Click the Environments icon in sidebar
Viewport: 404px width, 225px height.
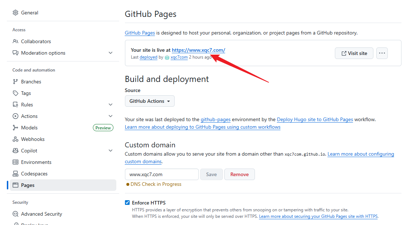tap(15, 162)
